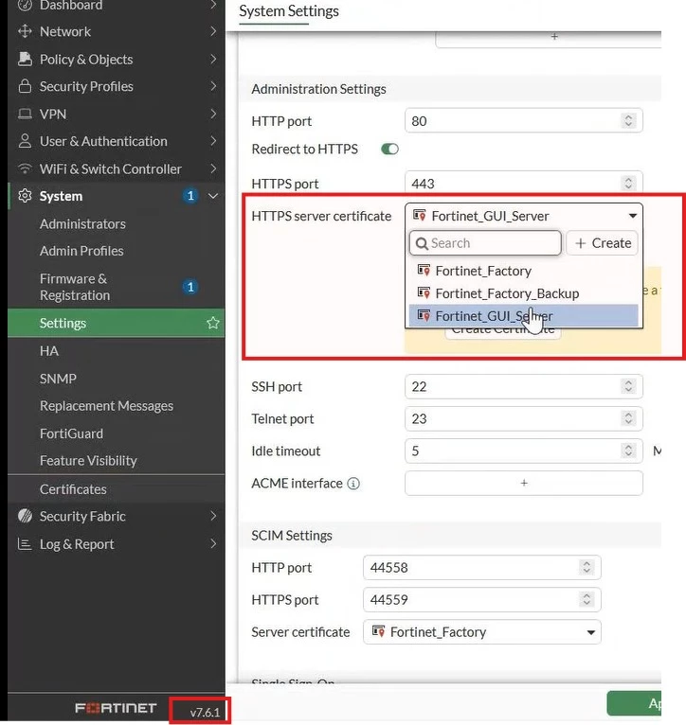The height and width of the screenshot is (725, 686).
Task: Click the certificate Search field
Action: tap(485, 243)
